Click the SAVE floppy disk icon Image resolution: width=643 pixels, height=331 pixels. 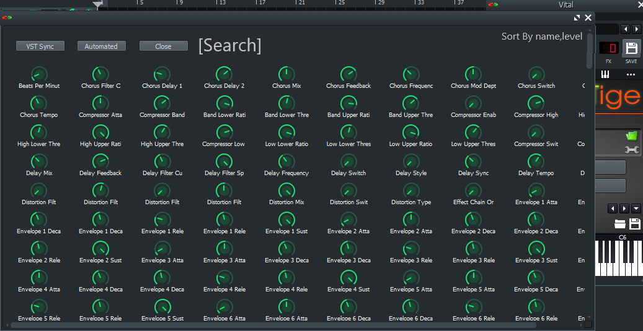pyautogui.click(x=631, y=49)
